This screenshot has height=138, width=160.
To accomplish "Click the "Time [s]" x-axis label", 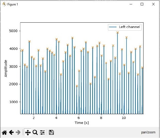I will point(82,123).
